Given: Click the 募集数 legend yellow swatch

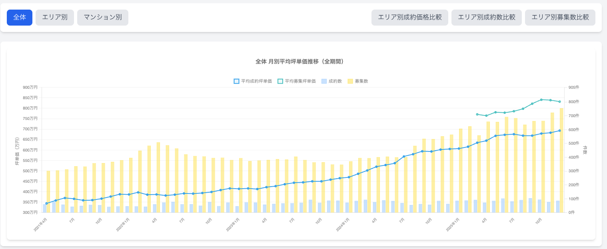Looking at the screenshot, I should tap(350, 81).
